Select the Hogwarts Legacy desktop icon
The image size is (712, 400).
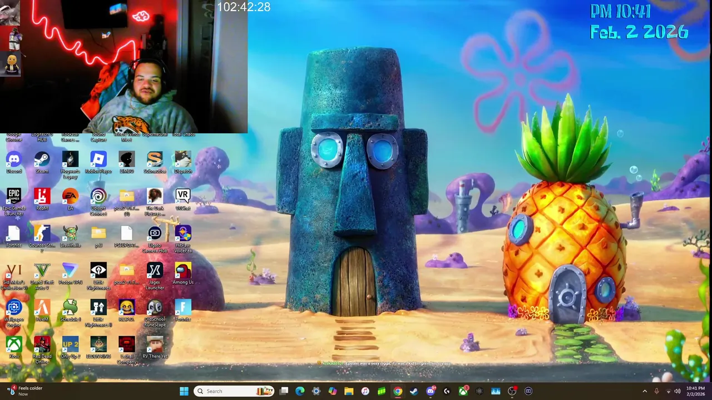[70, 165]
